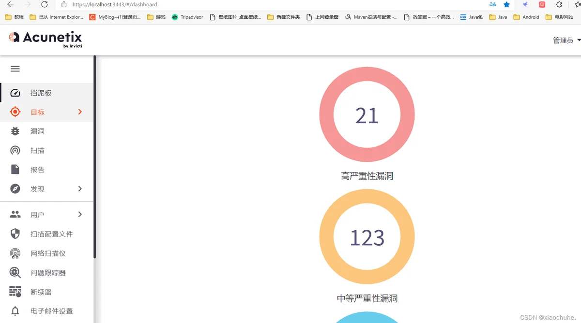Click the 报告 document icon
The width and height of the screenshot is (581, 323).
(15, 169)
